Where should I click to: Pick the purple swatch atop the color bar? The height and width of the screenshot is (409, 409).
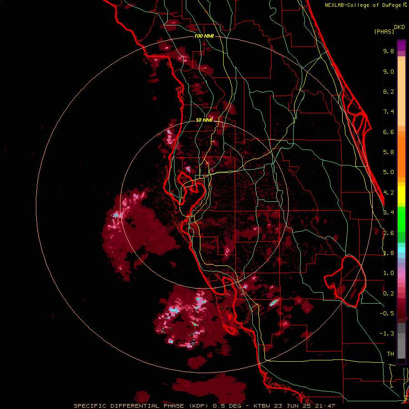[401, 45]
